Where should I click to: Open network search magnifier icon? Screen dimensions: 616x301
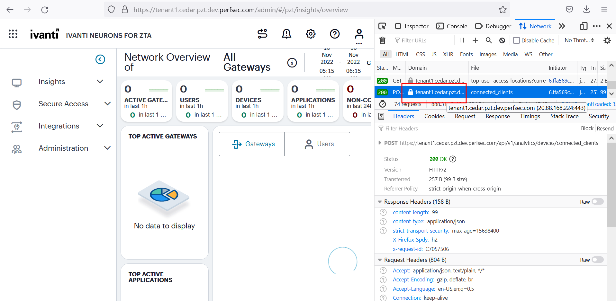[489, 40]
